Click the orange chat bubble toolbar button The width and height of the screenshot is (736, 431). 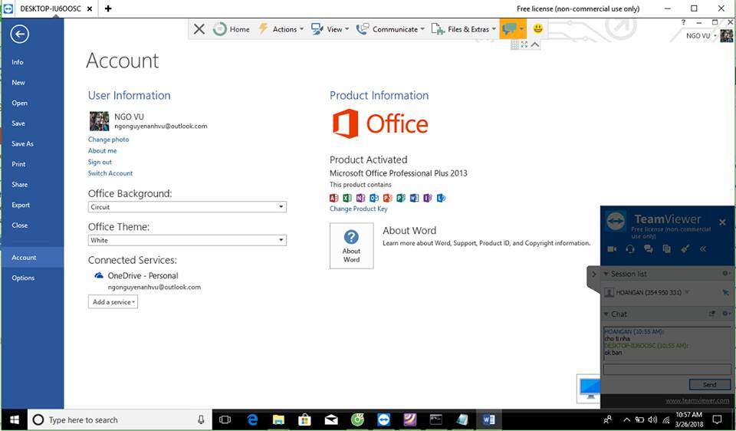[509, 29]
